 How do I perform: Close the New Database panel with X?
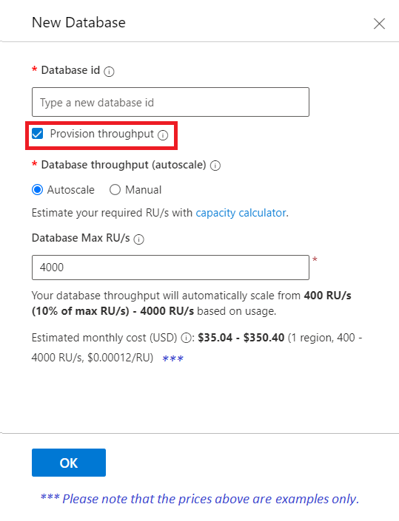(379, 24)
